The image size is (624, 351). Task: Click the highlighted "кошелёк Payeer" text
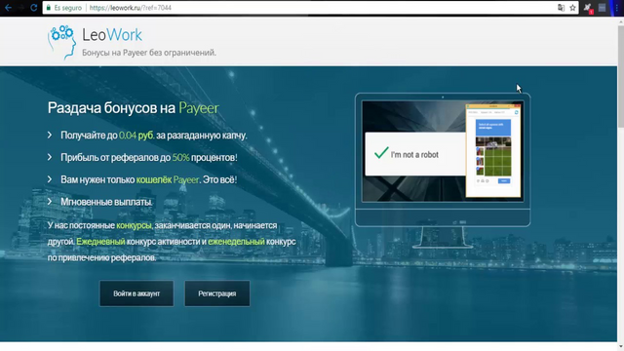tap(167, 179)
